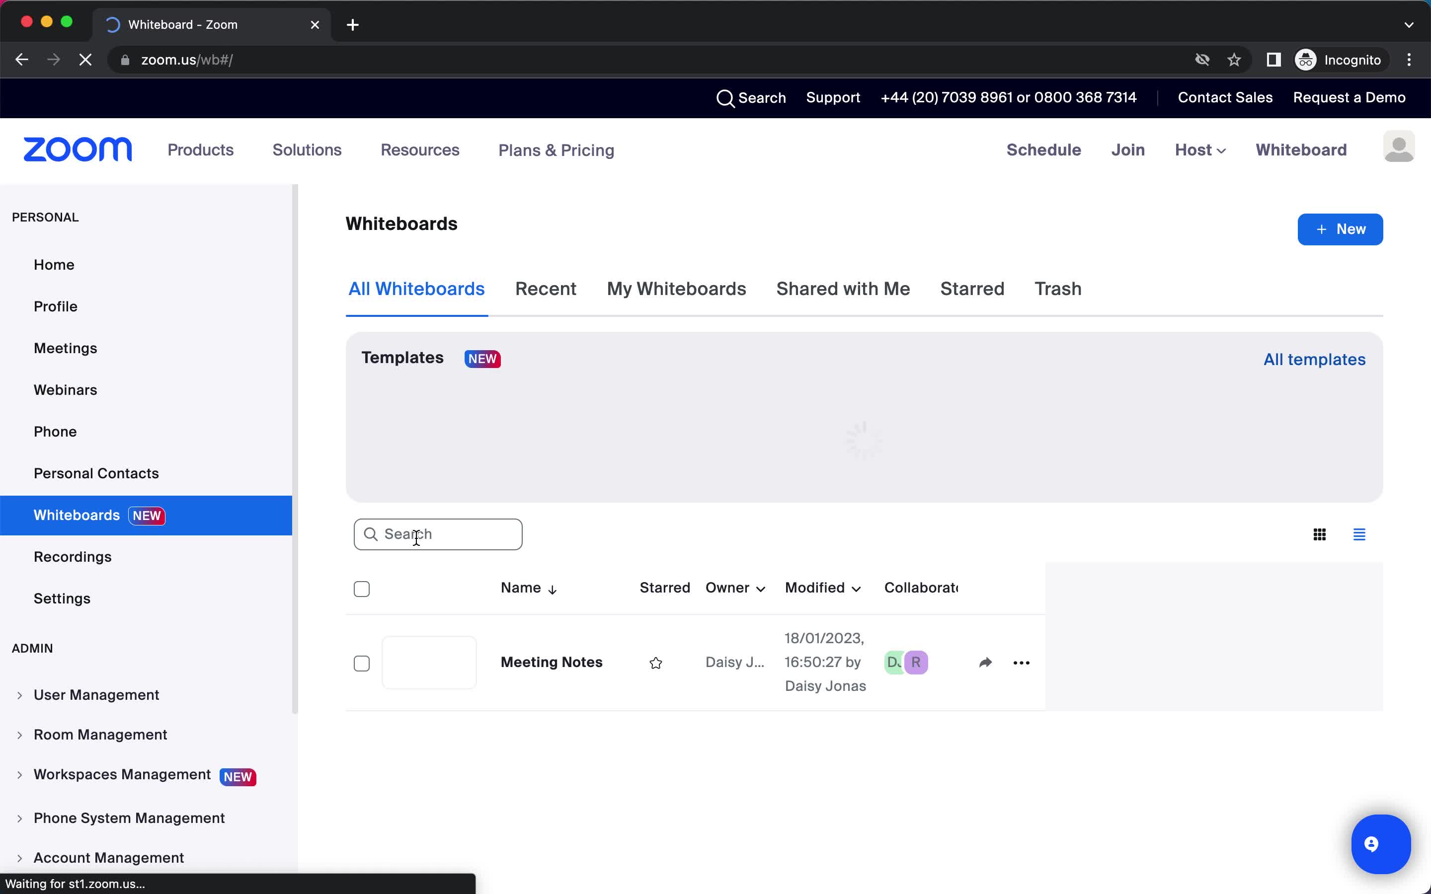
Task: Click the search input field
Action: point(438,533)
